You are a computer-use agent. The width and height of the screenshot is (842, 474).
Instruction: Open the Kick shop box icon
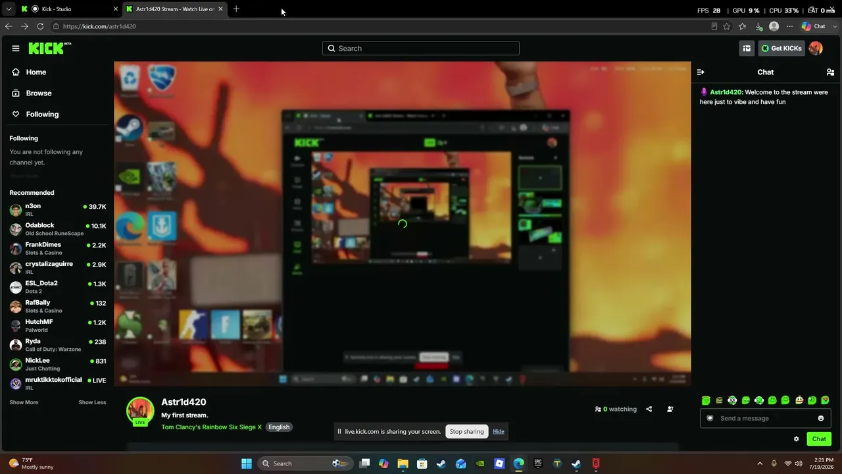pyautogui.click(x=747, y=48)
